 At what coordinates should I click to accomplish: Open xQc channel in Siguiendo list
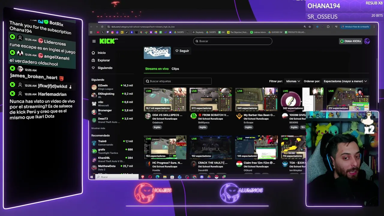point(112,103)
